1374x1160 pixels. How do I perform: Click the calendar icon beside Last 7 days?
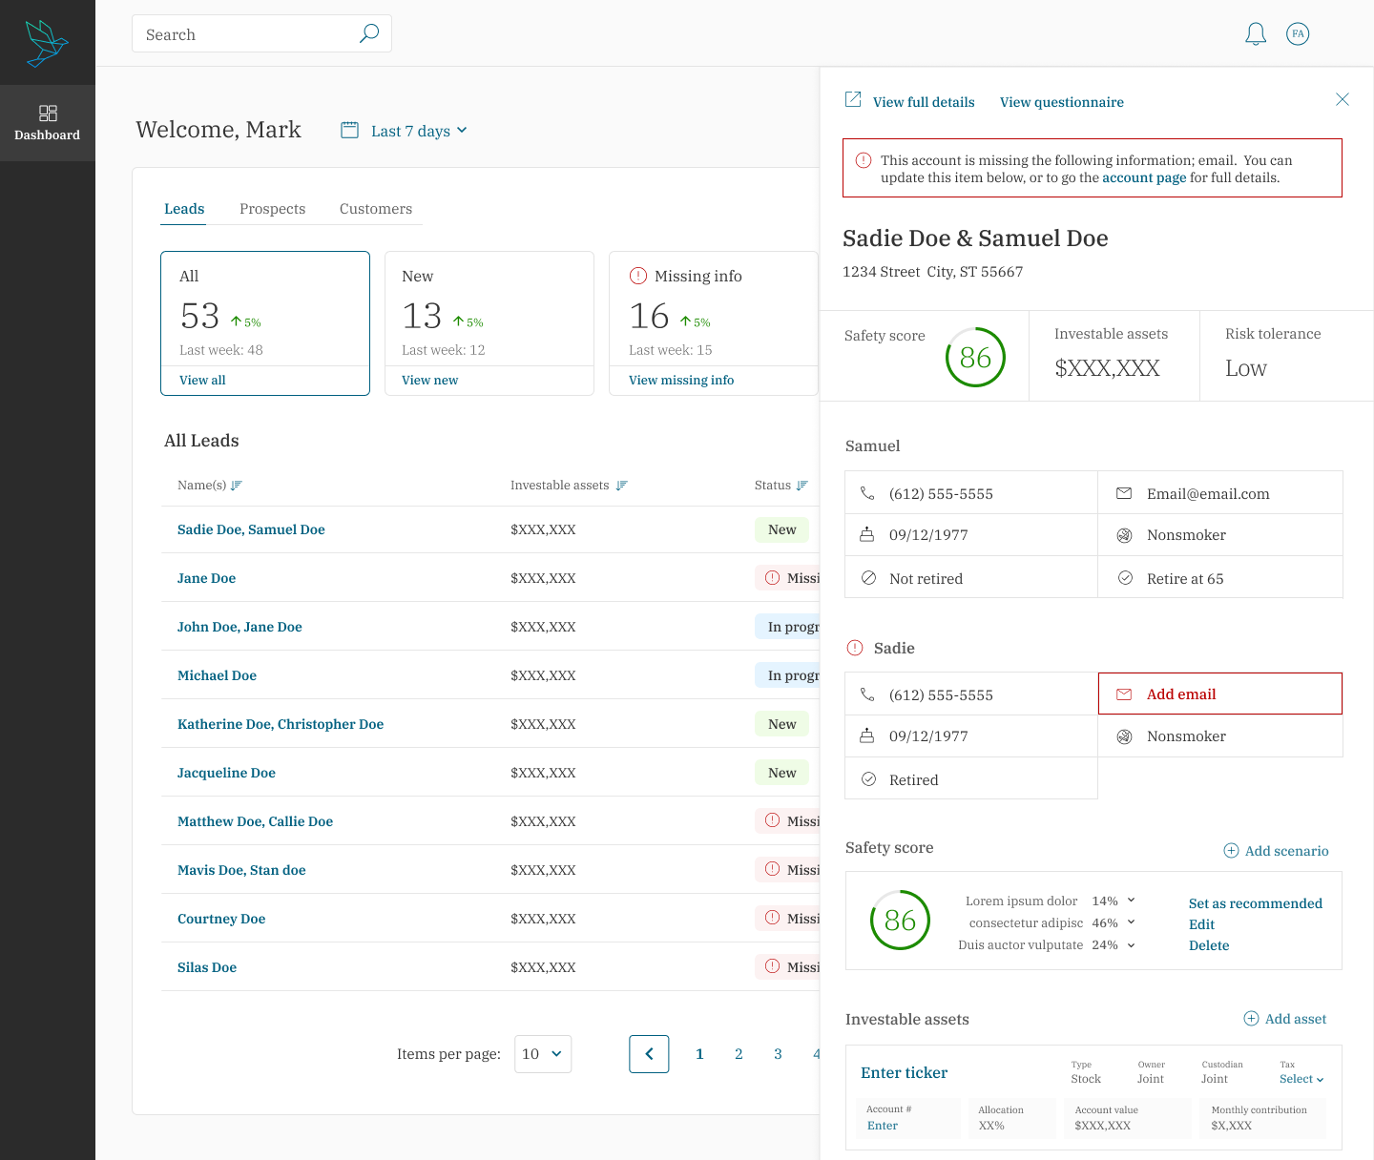tap(350, 130)
